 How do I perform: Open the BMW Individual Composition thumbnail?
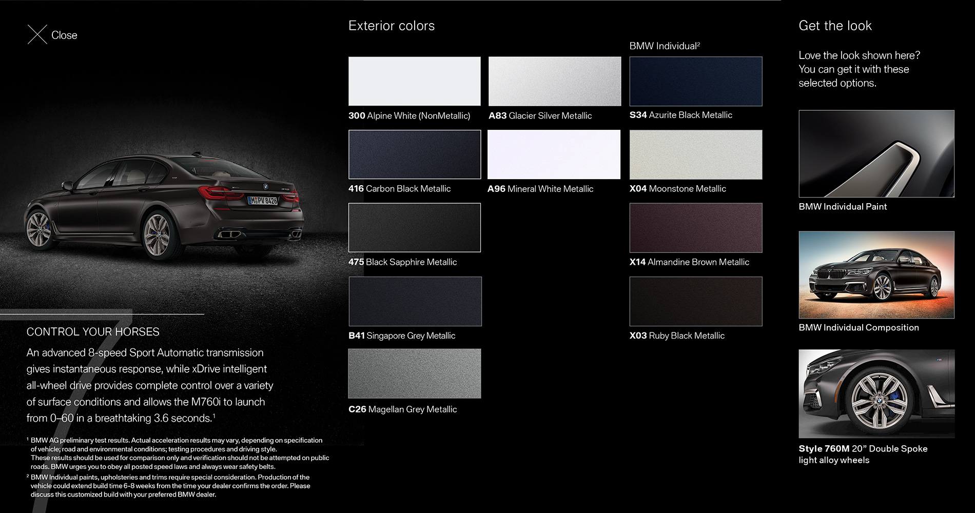tap(876, 275)
